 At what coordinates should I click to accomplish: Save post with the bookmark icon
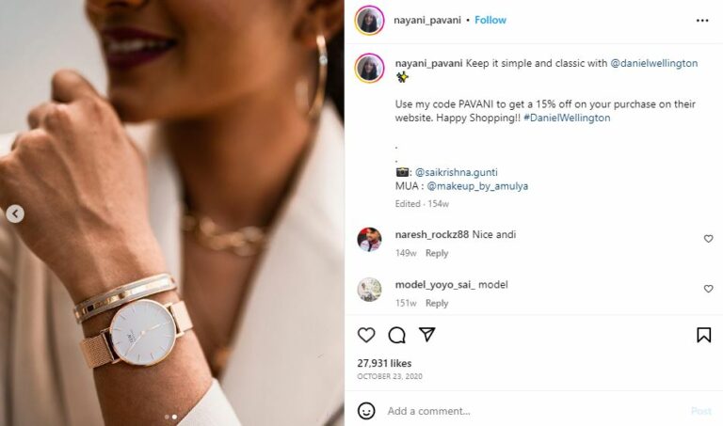coord(703,335)
